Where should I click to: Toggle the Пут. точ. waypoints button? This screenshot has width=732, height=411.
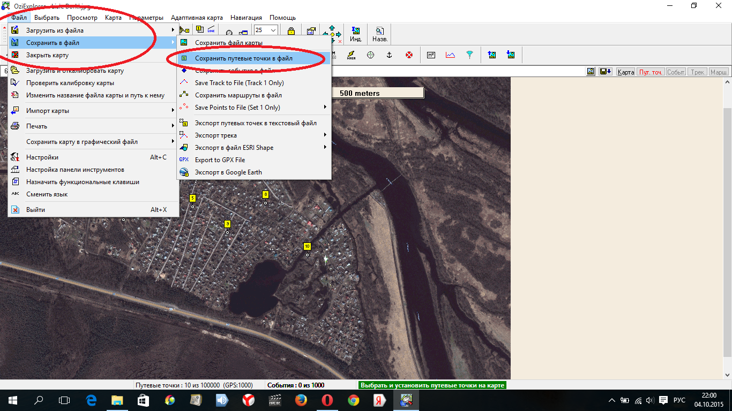click(x=651, y=72)
